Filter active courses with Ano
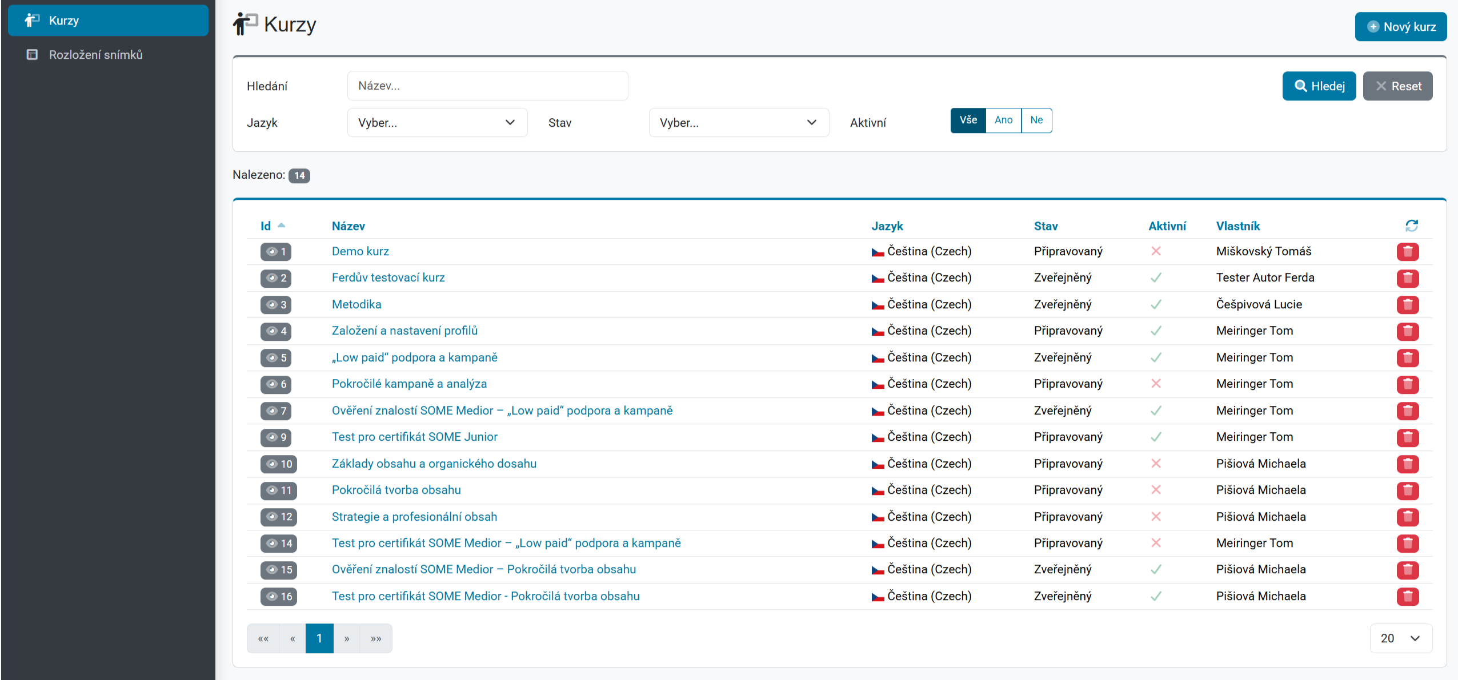 coord(1003,120)
